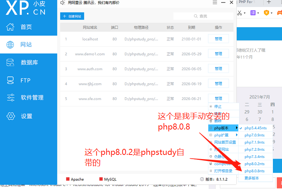This screenshot has height=189, width=282.
Task: Select the 网站 globe icon in sidebar
Action: coord(10,45)
